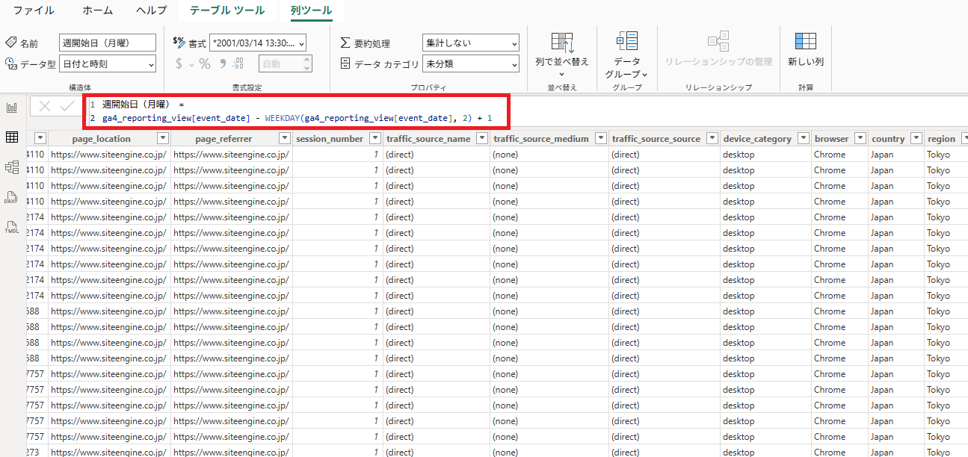Viewport: 968px width, 457px height.
Task: Open the browser column filter dropdown
Action: click(x=860, y=139)
